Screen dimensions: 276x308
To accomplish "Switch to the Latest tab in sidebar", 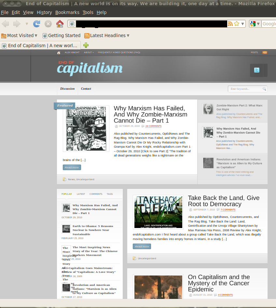I will click(81, 194).
